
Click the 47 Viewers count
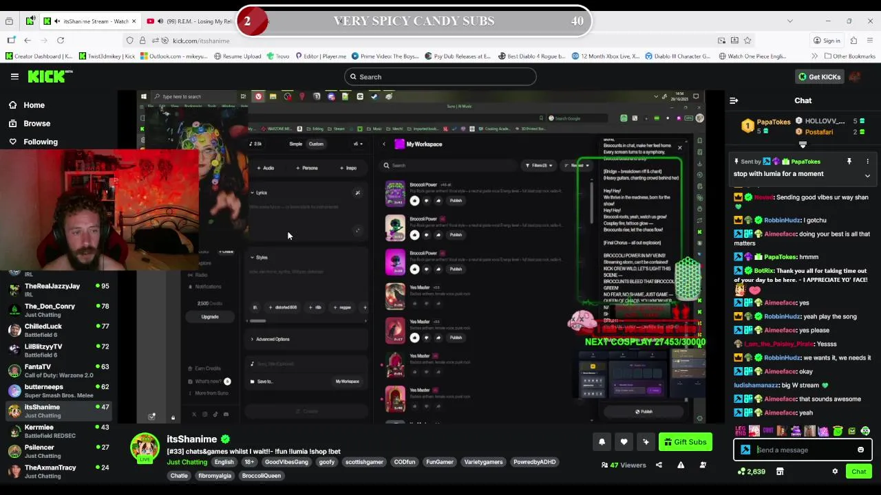pyautogui.click(x=624, y=465)
